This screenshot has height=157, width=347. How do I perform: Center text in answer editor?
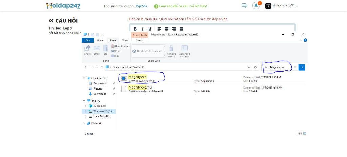click(166, 29)
